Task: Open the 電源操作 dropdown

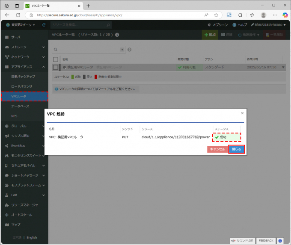Action: [249, 35]
